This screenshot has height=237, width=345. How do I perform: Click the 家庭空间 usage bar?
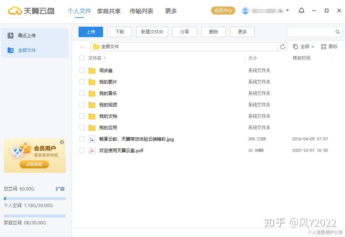pyautogui.click(x=35, y=216)
